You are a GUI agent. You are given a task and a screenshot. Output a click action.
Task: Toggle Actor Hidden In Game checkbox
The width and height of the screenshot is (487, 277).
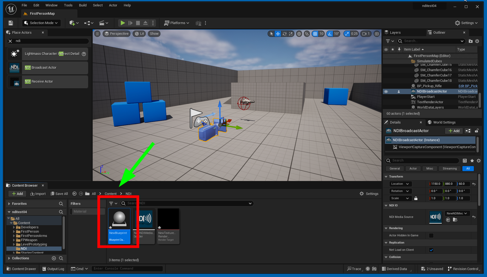pos(431,236)
